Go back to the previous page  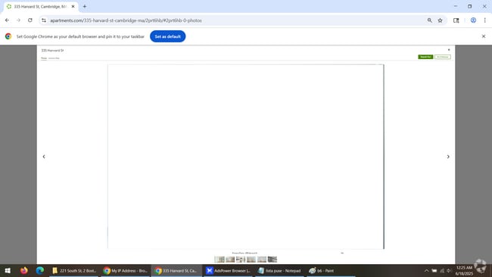click(7, 20)
